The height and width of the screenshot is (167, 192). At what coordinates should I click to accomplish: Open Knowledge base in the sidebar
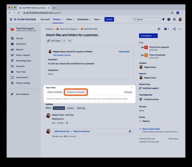tap(23, 61)
